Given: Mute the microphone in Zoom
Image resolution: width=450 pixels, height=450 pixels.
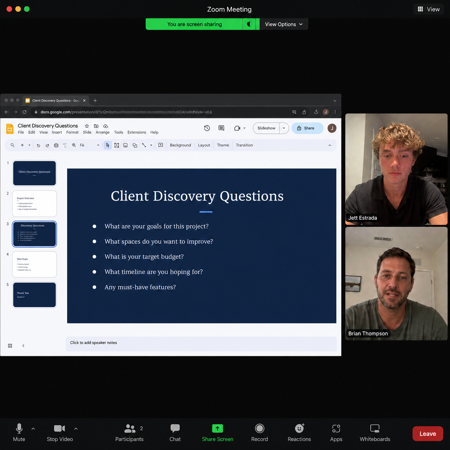Looking at the screenshot, I should coord(19,432).
